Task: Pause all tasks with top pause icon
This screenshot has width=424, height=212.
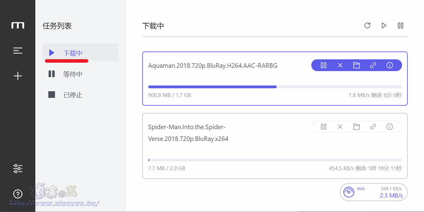Action: 400,25
